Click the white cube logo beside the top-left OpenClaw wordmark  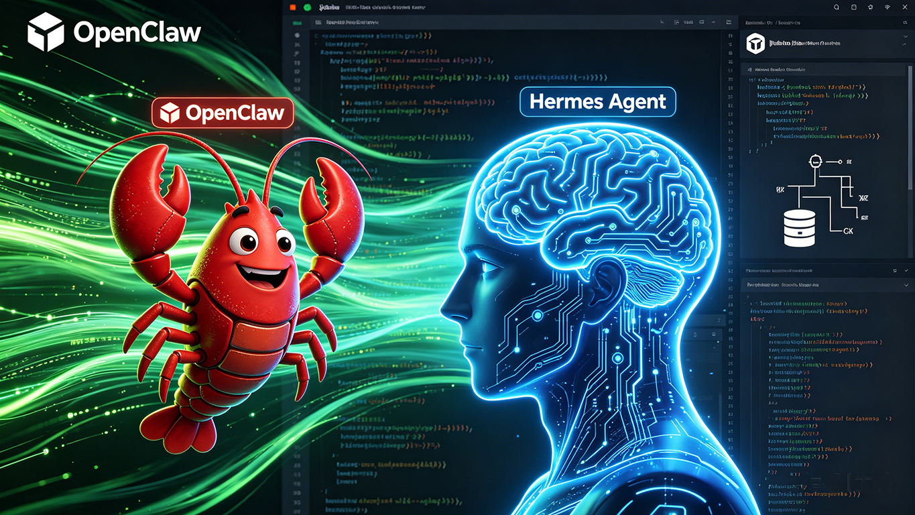[x=46, y=31]
